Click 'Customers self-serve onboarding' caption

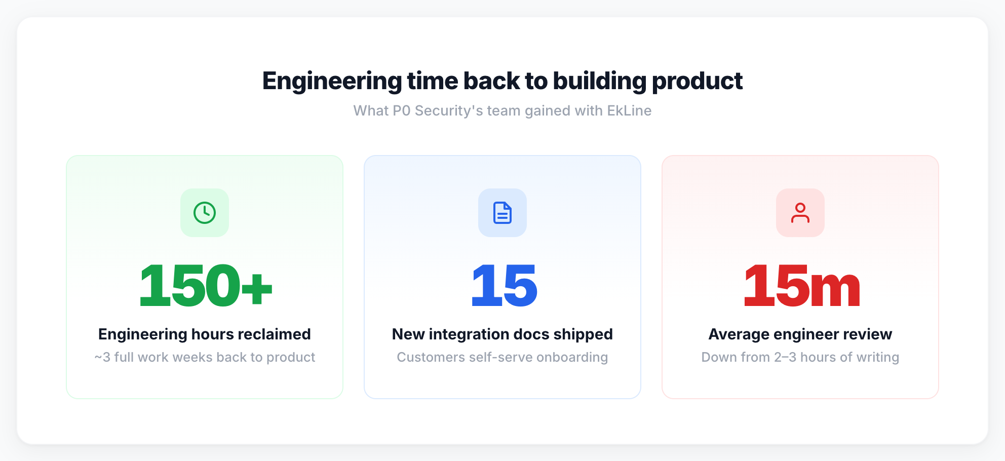click(503, 357)
